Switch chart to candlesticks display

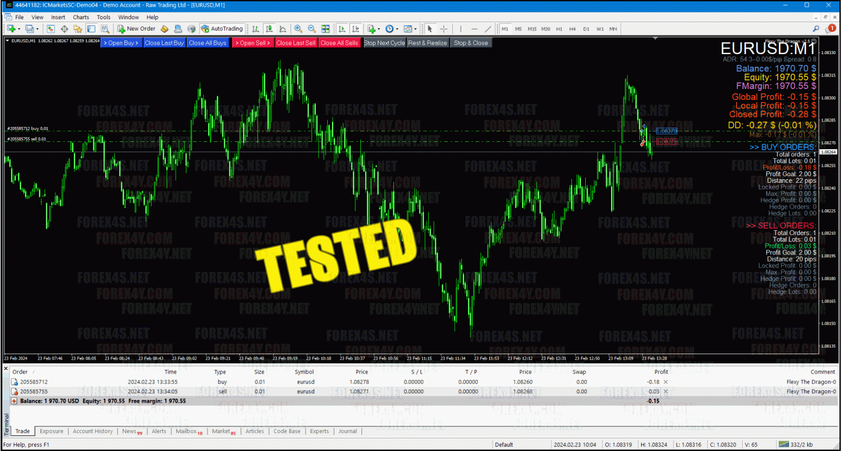pyautogui.click(x=269, y=29)
